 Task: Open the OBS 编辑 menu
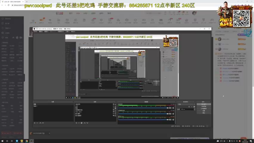tap(41, 31)
